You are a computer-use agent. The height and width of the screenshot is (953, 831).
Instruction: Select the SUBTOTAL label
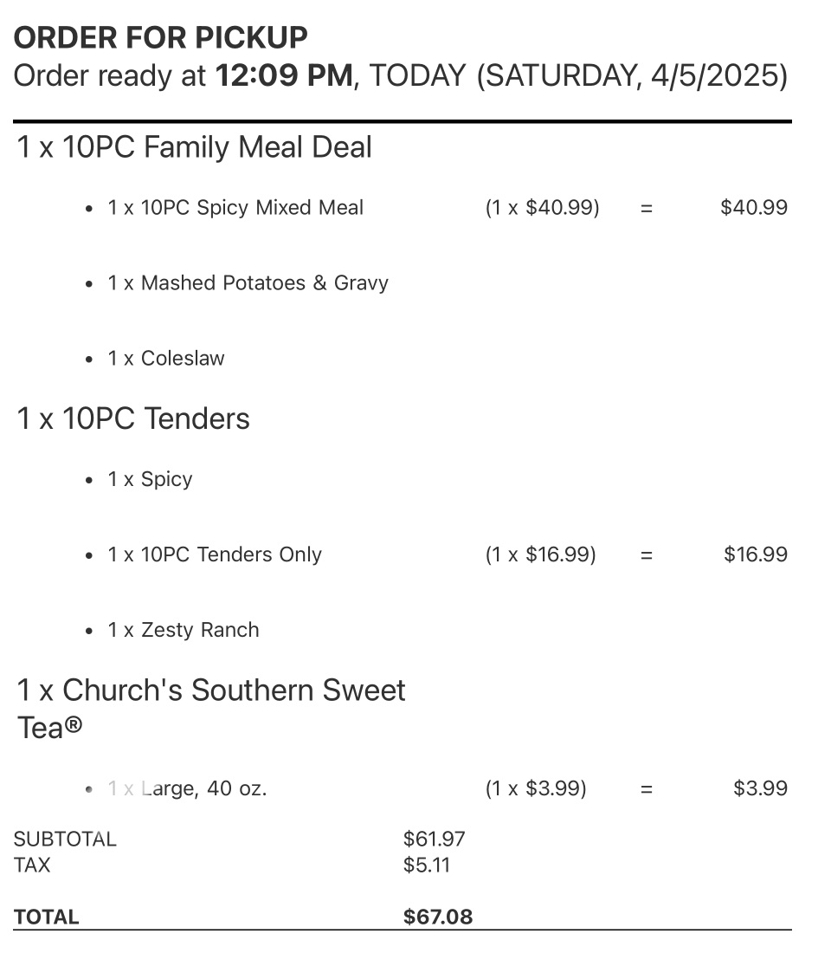[65, 839]
